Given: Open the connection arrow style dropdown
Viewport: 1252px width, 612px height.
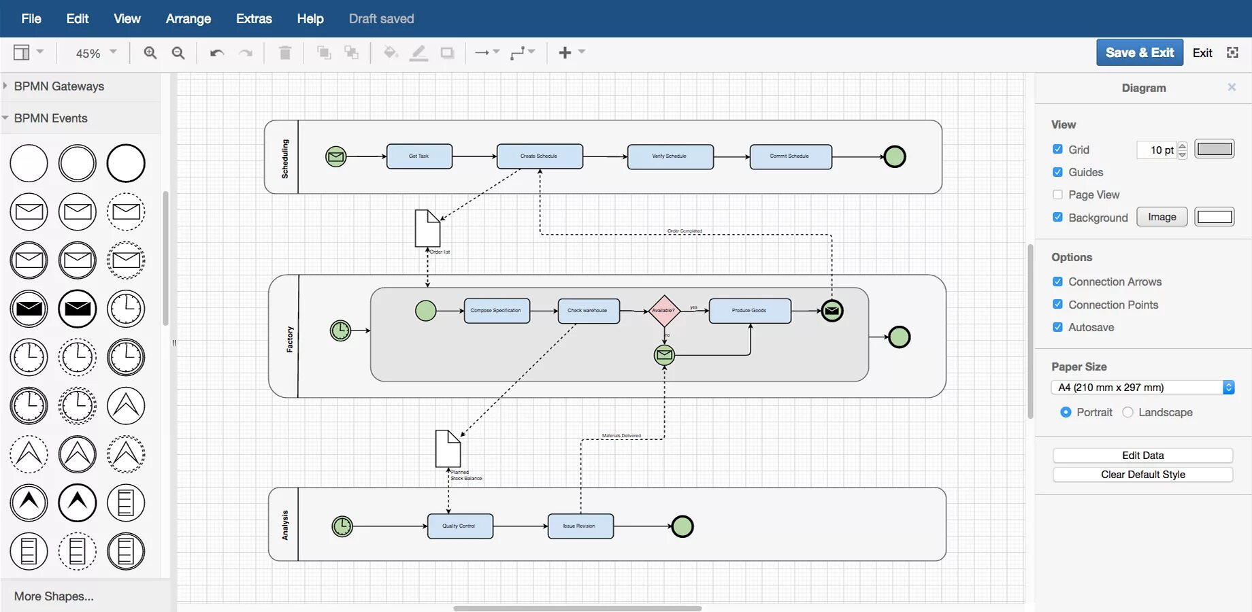Looking at the screenshot, I should point(487,52).
